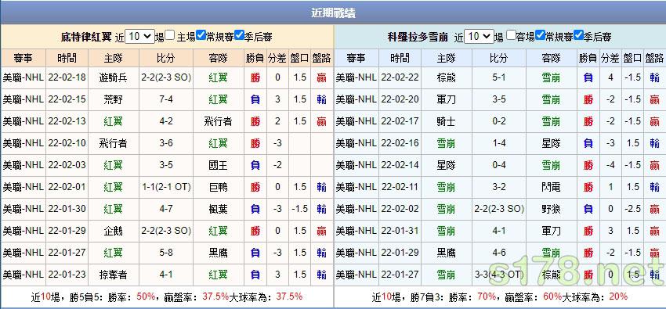Click home team 遊騎兵 in 22-02-18 row
666x309 pixels.
point(113,77)
